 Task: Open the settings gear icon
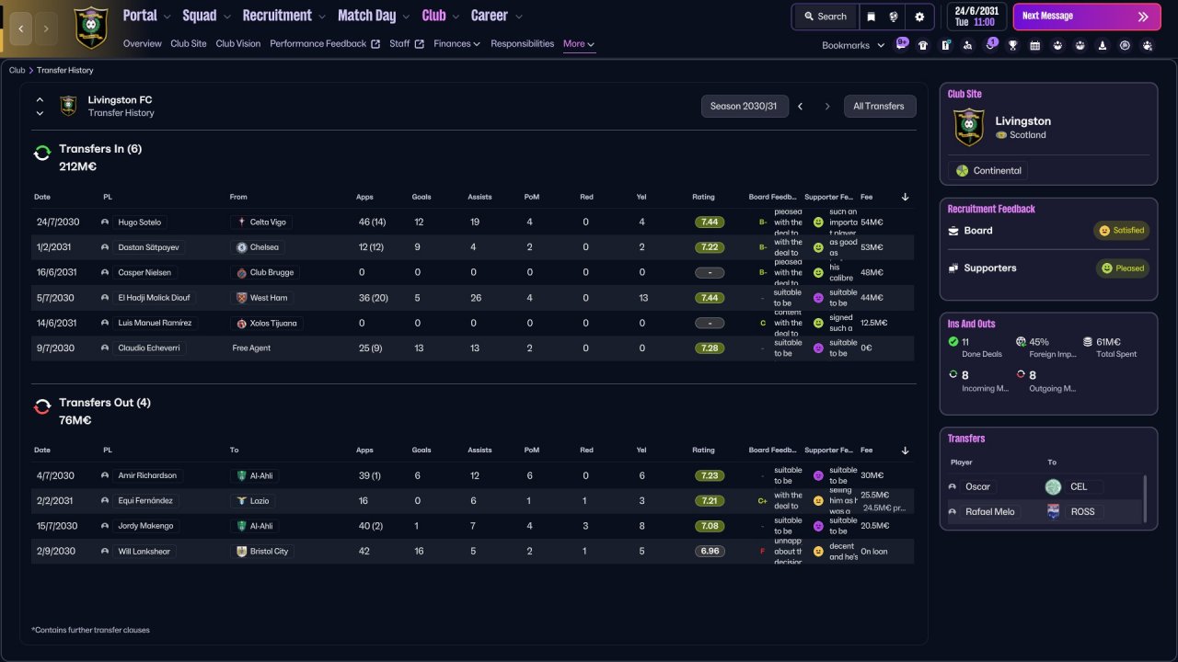(918, 17)
